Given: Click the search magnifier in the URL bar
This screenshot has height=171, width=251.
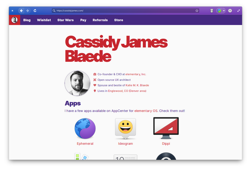Looking at the screenshot, I should (54, 11).
